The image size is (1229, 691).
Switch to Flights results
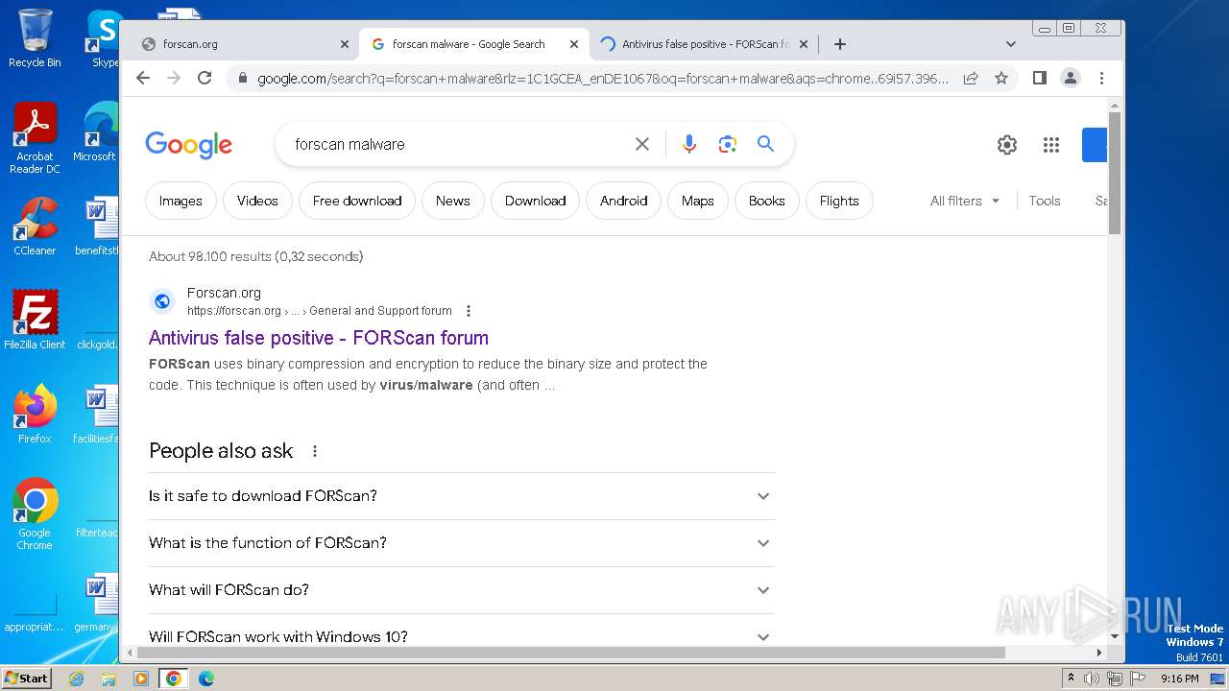tap(839, 201)
